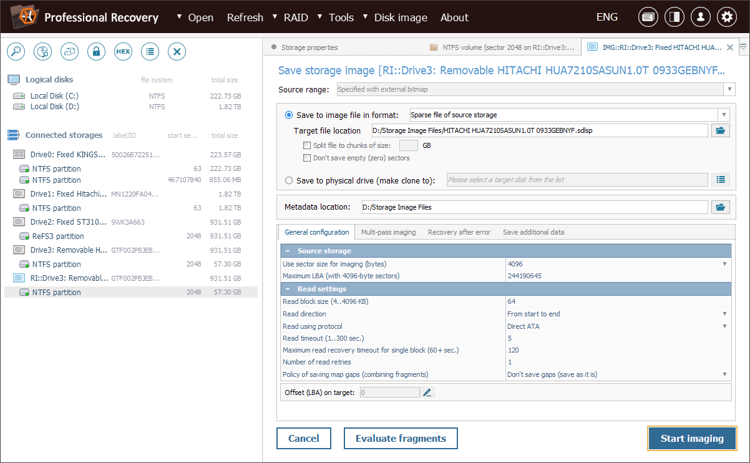
Task: Click the Drive2 ST310 disk icon
Action: [19, 222]
